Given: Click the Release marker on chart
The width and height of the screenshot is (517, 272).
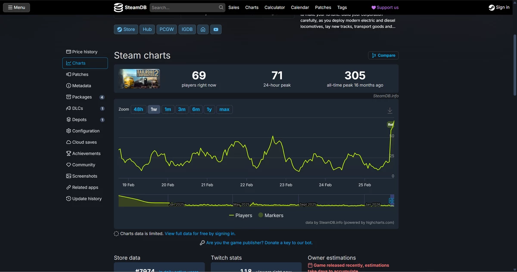Looking at the screenshot, I should [390, 124].
